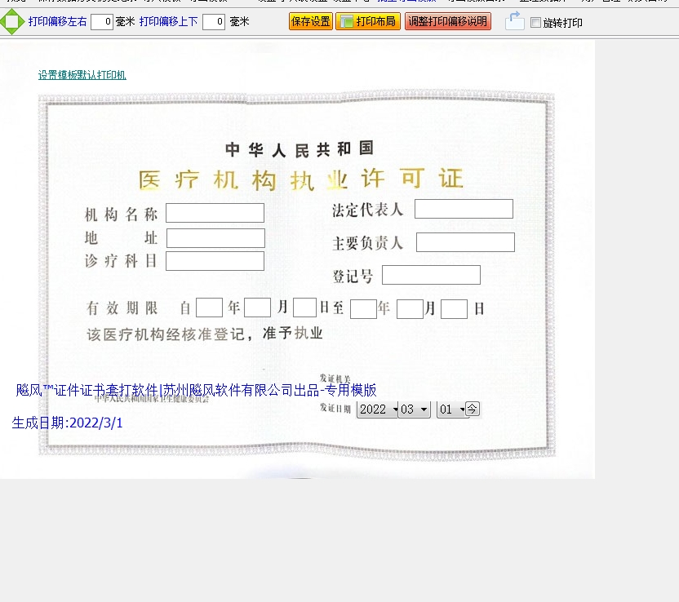Click the 机构名称 input box
Screen dimensions: 679x602
click(x=215, y=213)
